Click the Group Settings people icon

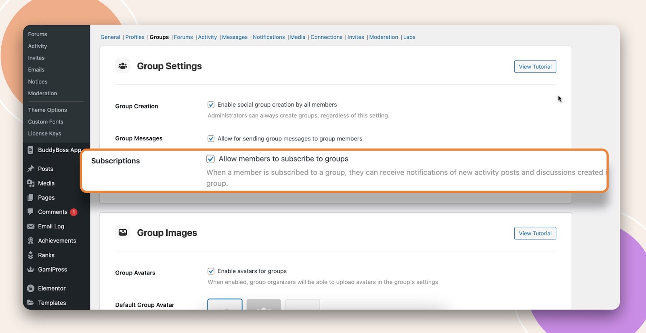123,66
